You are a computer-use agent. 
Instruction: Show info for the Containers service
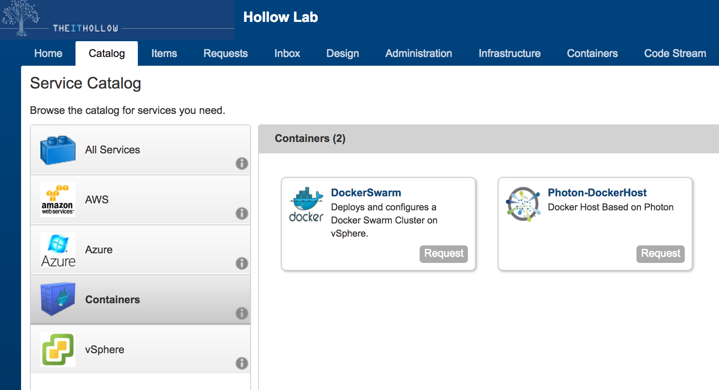coord(242,313)
